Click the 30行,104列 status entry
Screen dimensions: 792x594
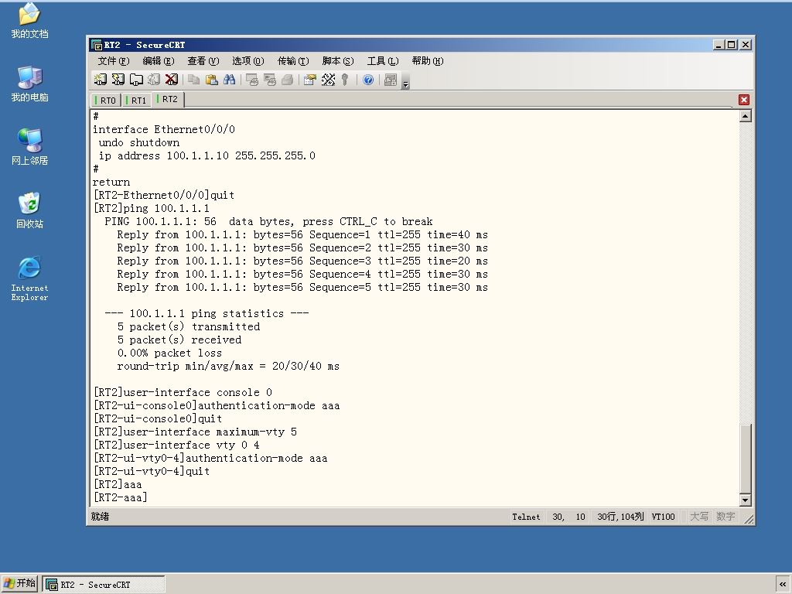(x=620, y=517)
